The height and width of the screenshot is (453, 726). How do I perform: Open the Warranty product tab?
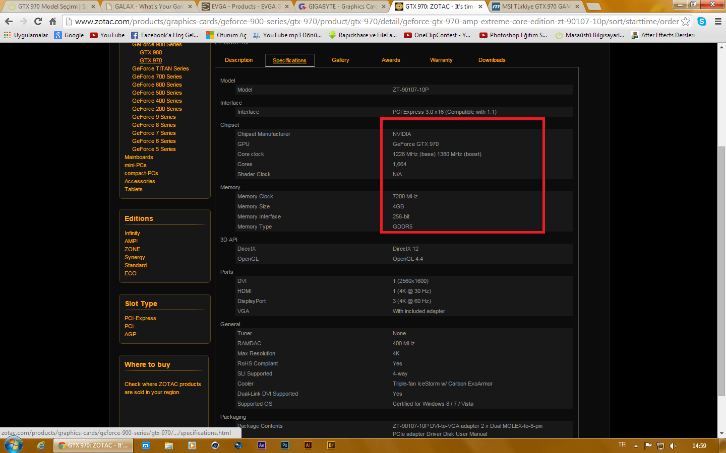441,60
